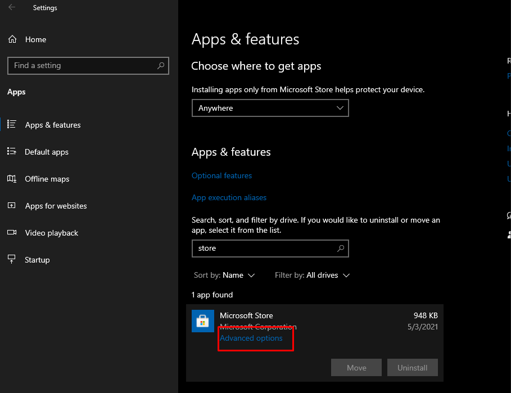The image size is (511, 393).
Task: Select the Microsoft Store app name
Action: (246, 315)
